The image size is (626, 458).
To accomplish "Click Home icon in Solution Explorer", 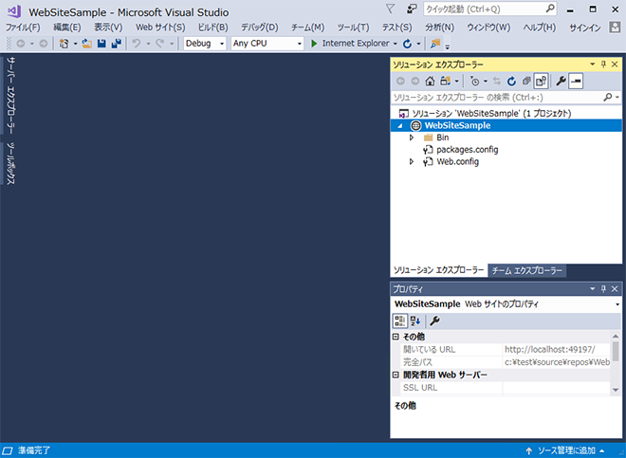I will point(430,82).
